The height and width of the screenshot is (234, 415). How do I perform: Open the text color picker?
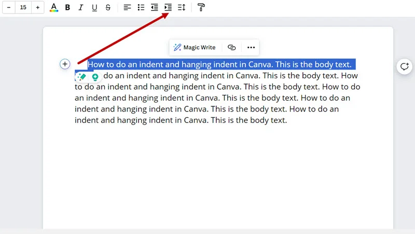[x=54, y=7]
